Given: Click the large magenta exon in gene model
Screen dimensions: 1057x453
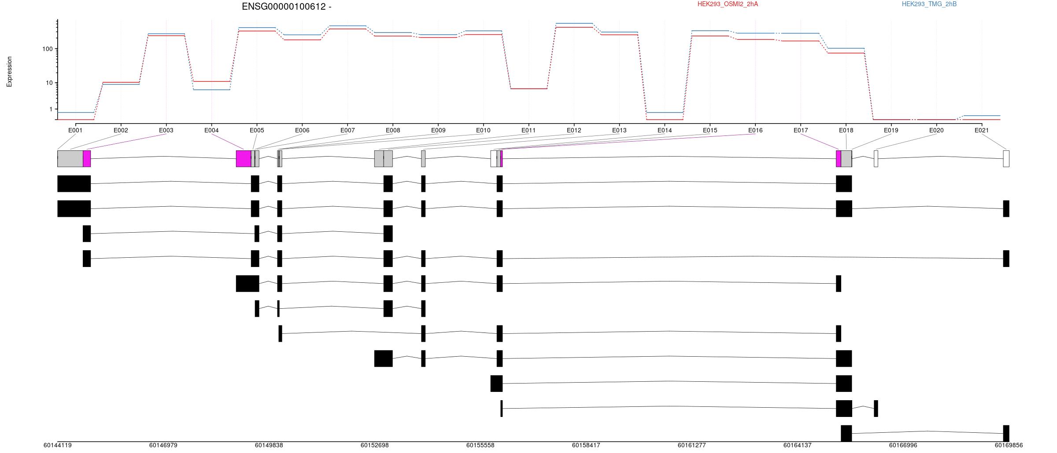Looking at the screenshot, I should [x=244, y=159].
